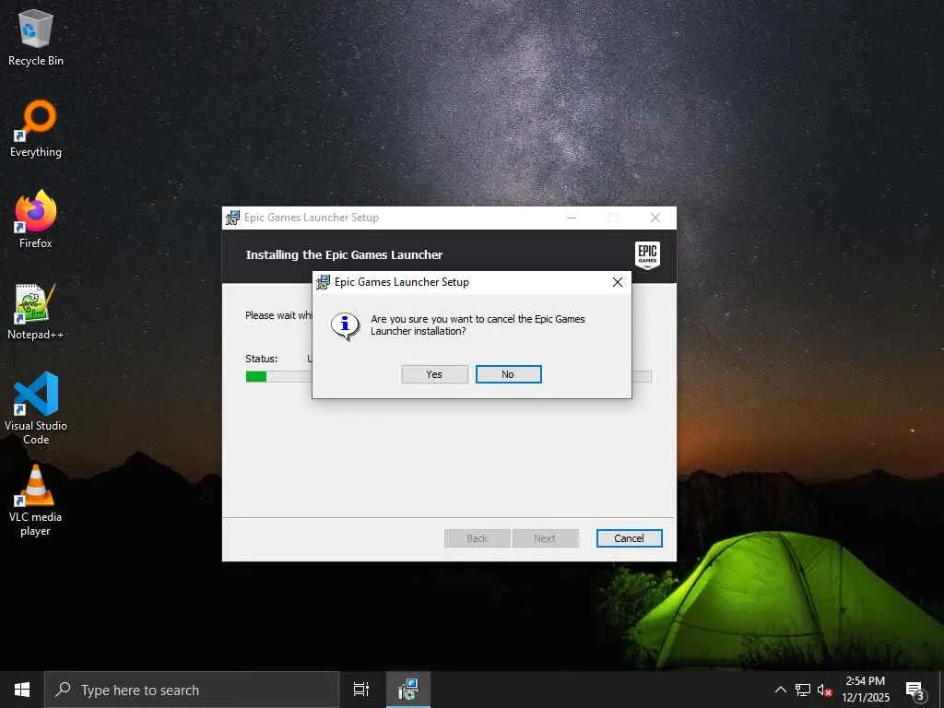
Task: Open the Recycle Bin desktop icon
Action: [36, 38]
